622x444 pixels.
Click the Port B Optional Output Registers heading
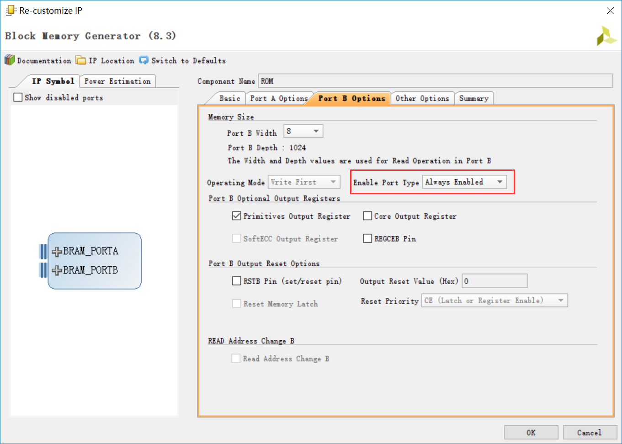[274, 198]
